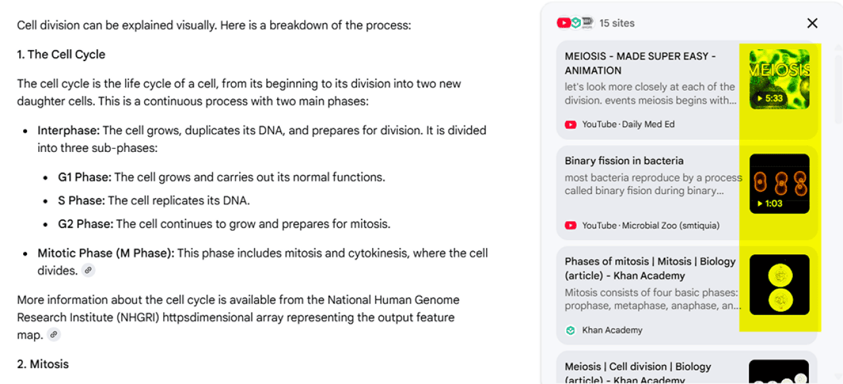Close the sources side panel
Screen dimensions: 843x384
(x=812, y=23)
